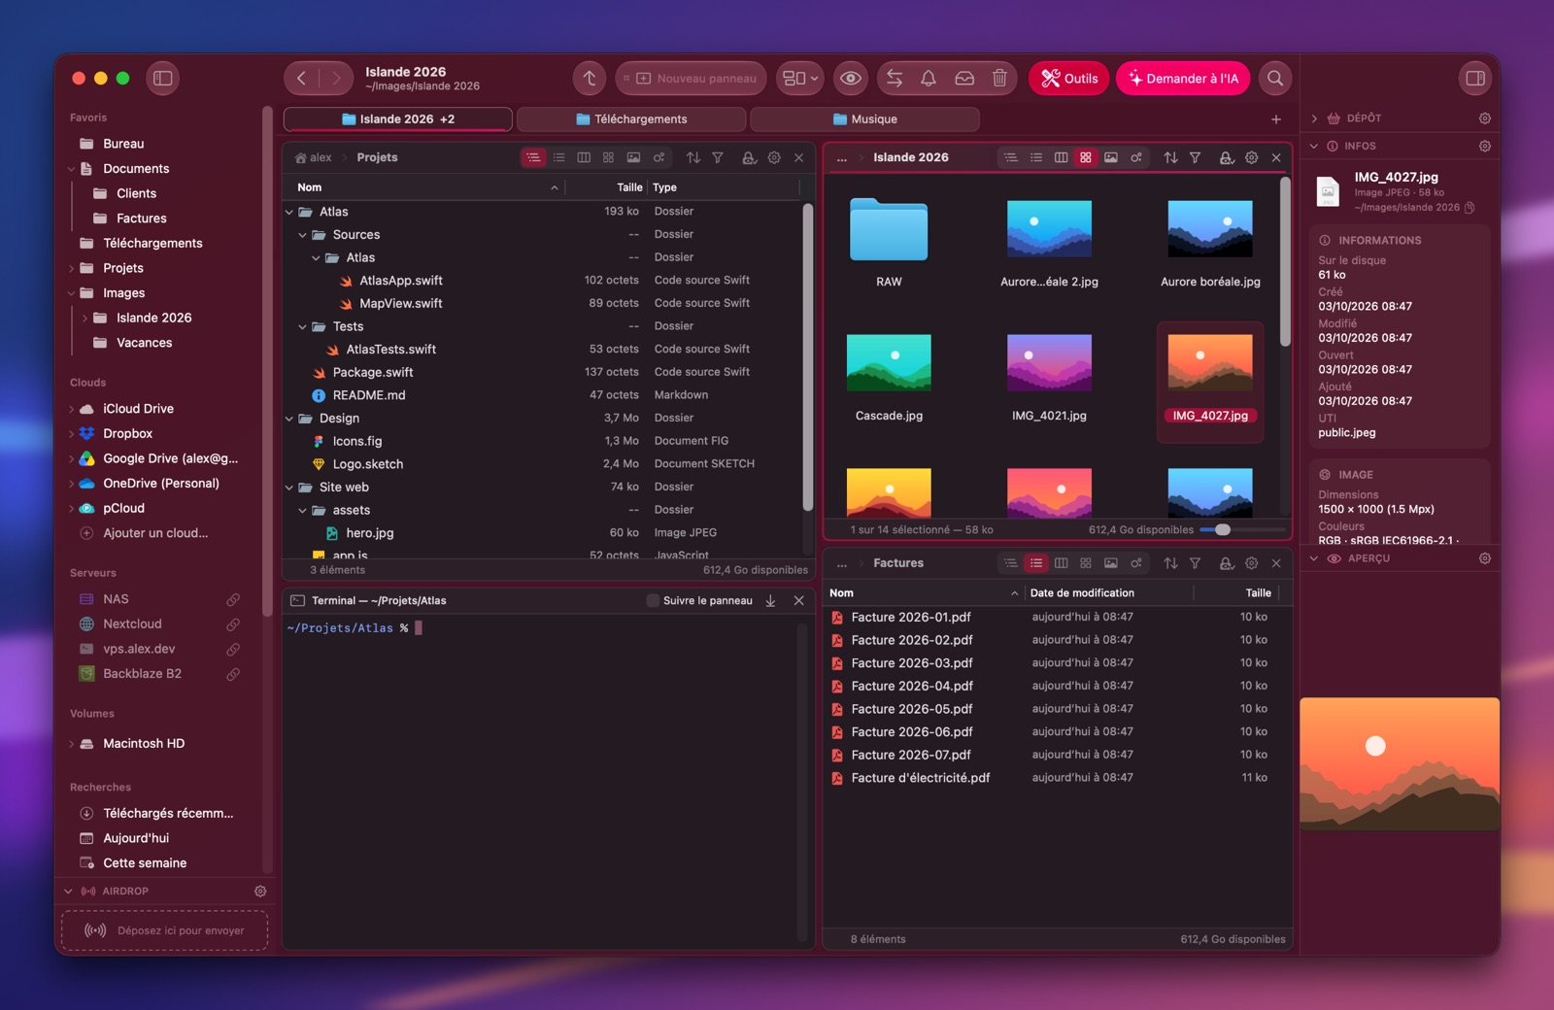Switch to the Téléchargements tab
Screen dimensions: 1554x1010
click(631, 119)
